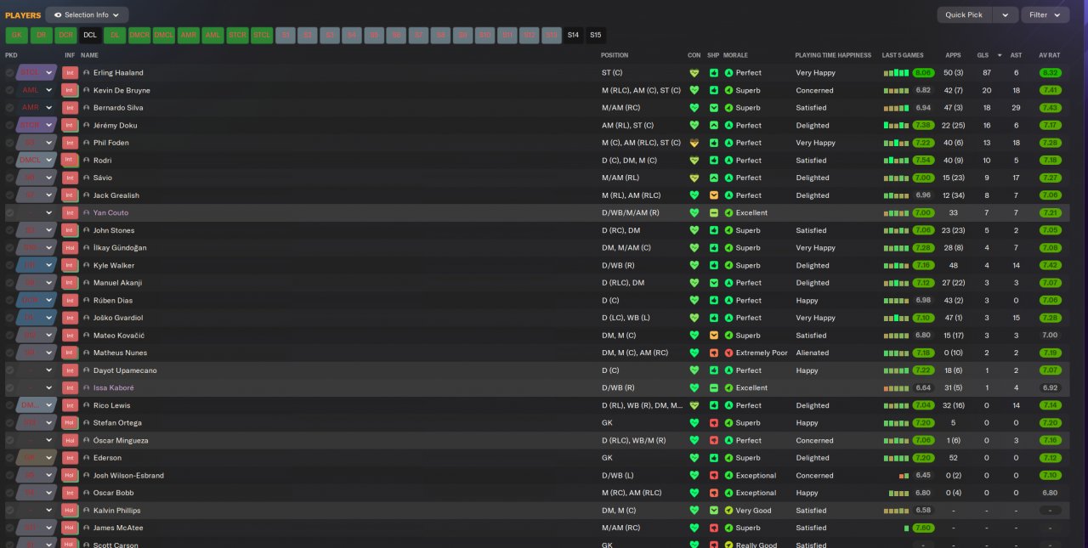Click Yan Couto's sharpness dash icon
This screenshot has width=1088, height=548.
tap(714, 212)
